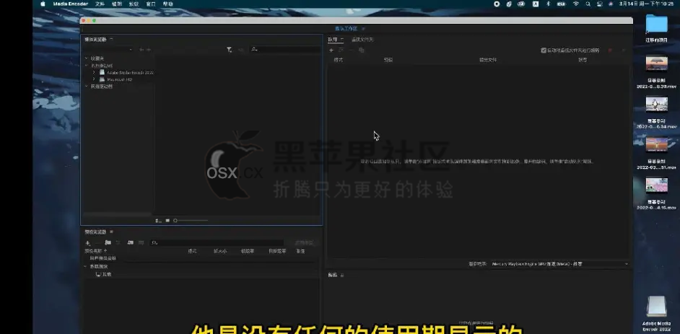Sort presets by 预设名称 column header
Screen dimensions: 680x334
95,251
